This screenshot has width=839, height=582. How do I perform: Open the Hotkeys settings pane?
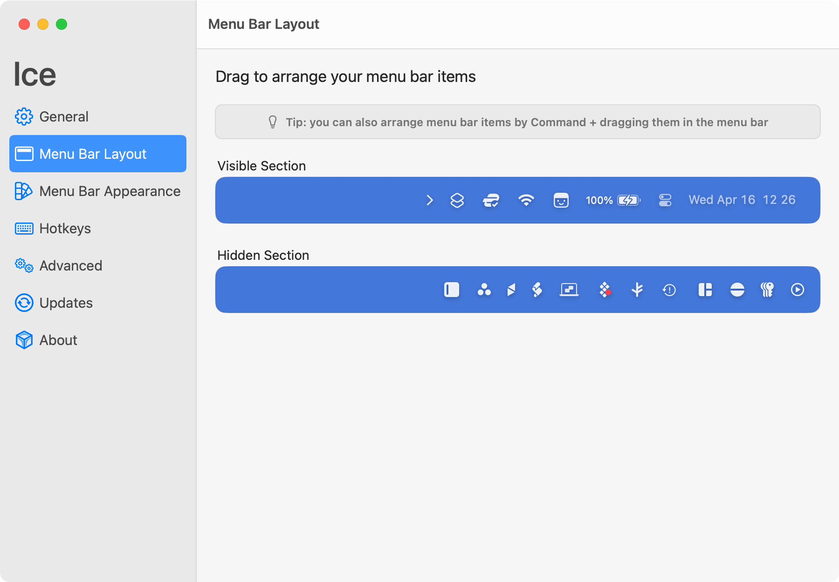[x=65, y=228]
